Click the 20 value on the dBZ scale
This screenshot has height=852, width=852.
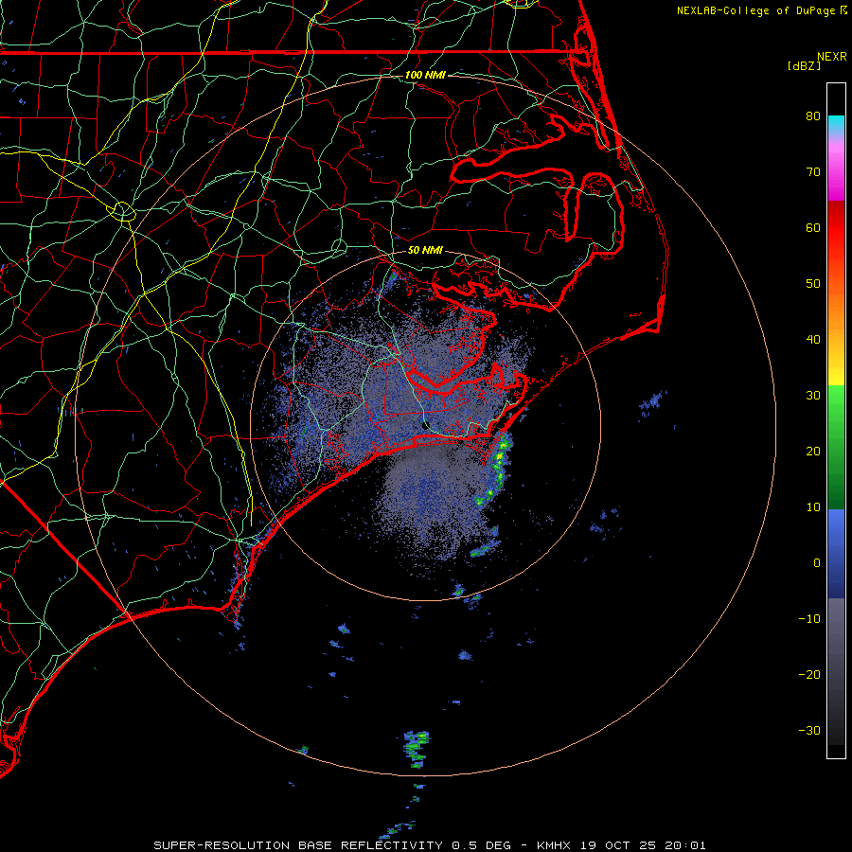813,452
